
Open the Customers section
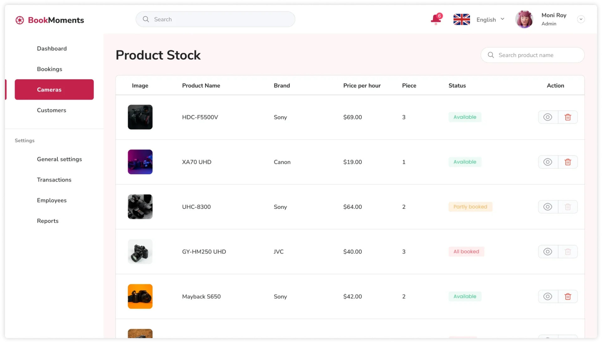pos(51,110)
